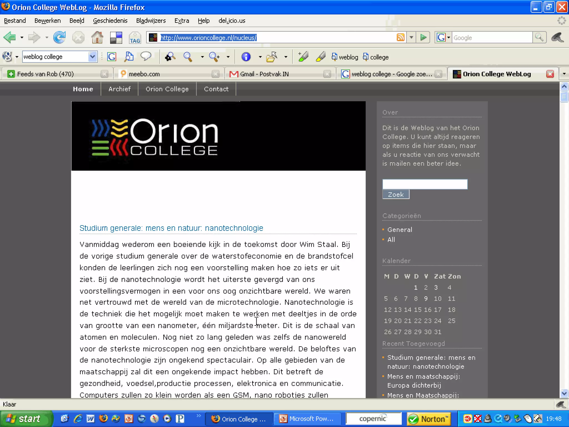Click the orange RSS feed icon

coord(400,37)
